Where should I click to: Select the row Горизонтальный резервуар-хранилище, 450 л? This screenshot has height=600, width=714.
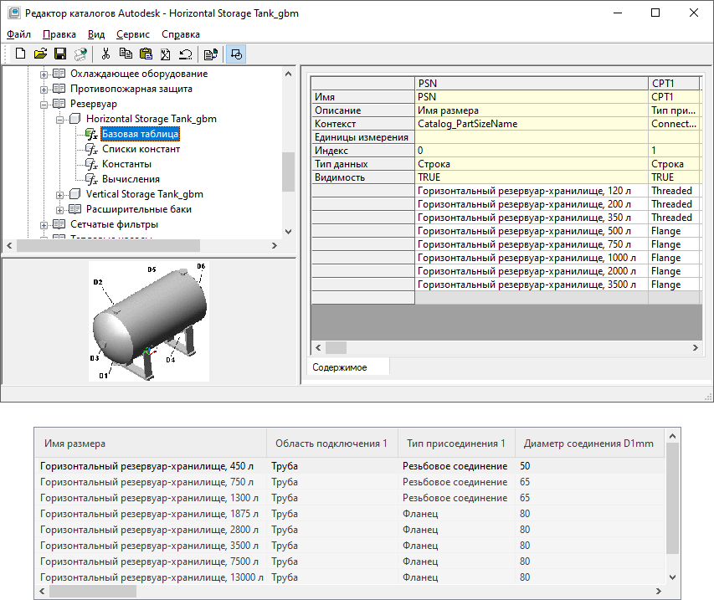[x=350, y=466]
